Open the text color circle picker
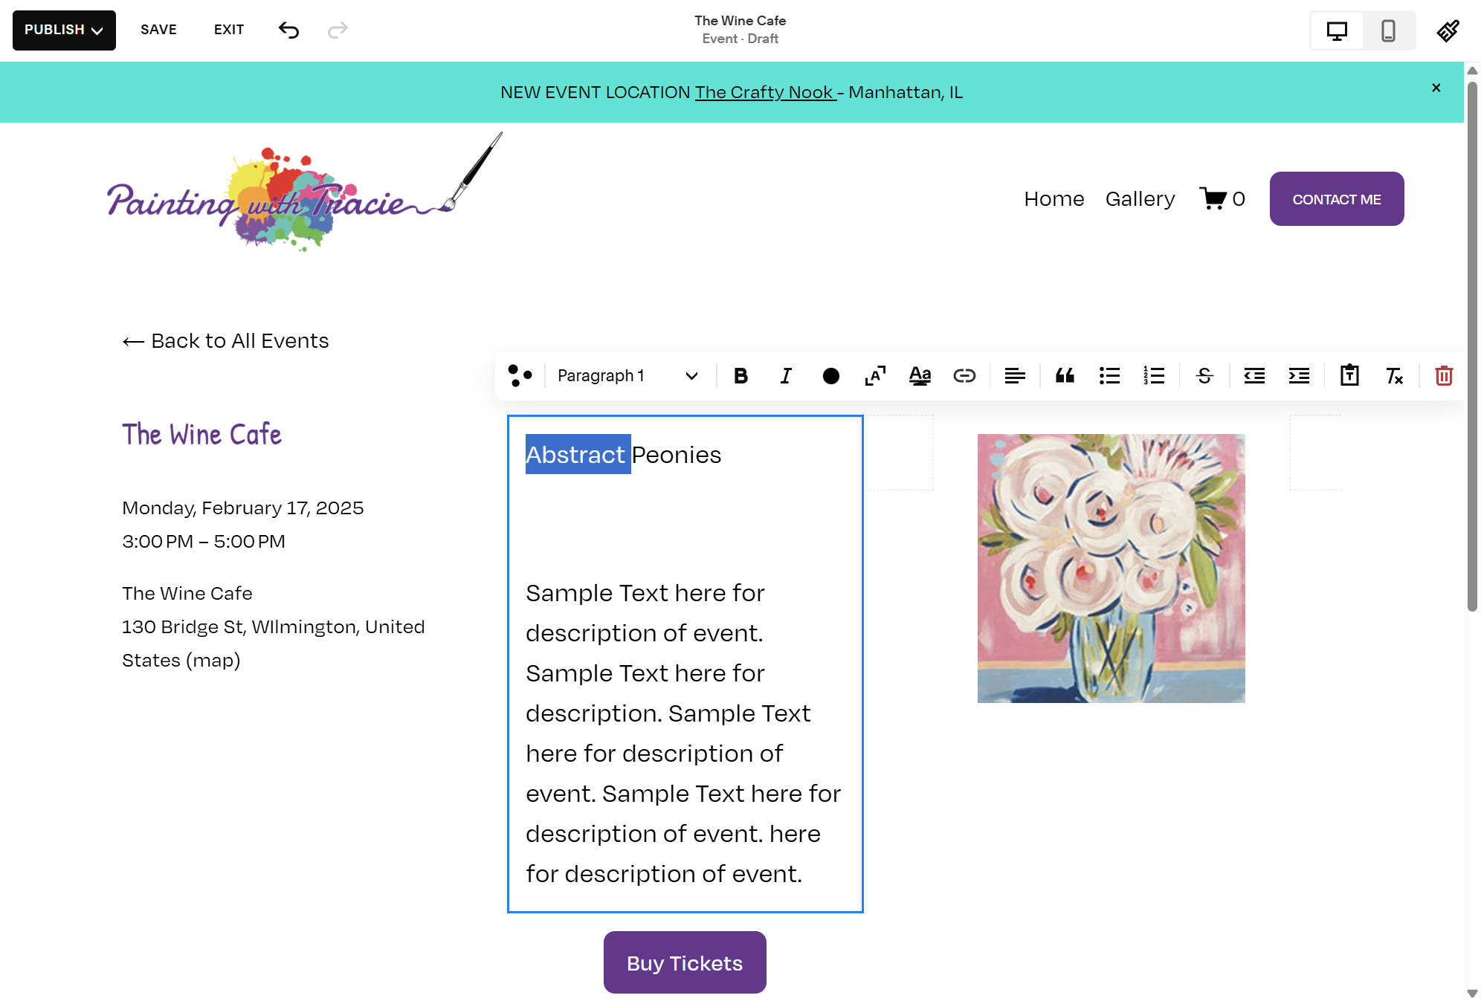The height and width of the screenshot is (1001, 1481). coord(831,376)
